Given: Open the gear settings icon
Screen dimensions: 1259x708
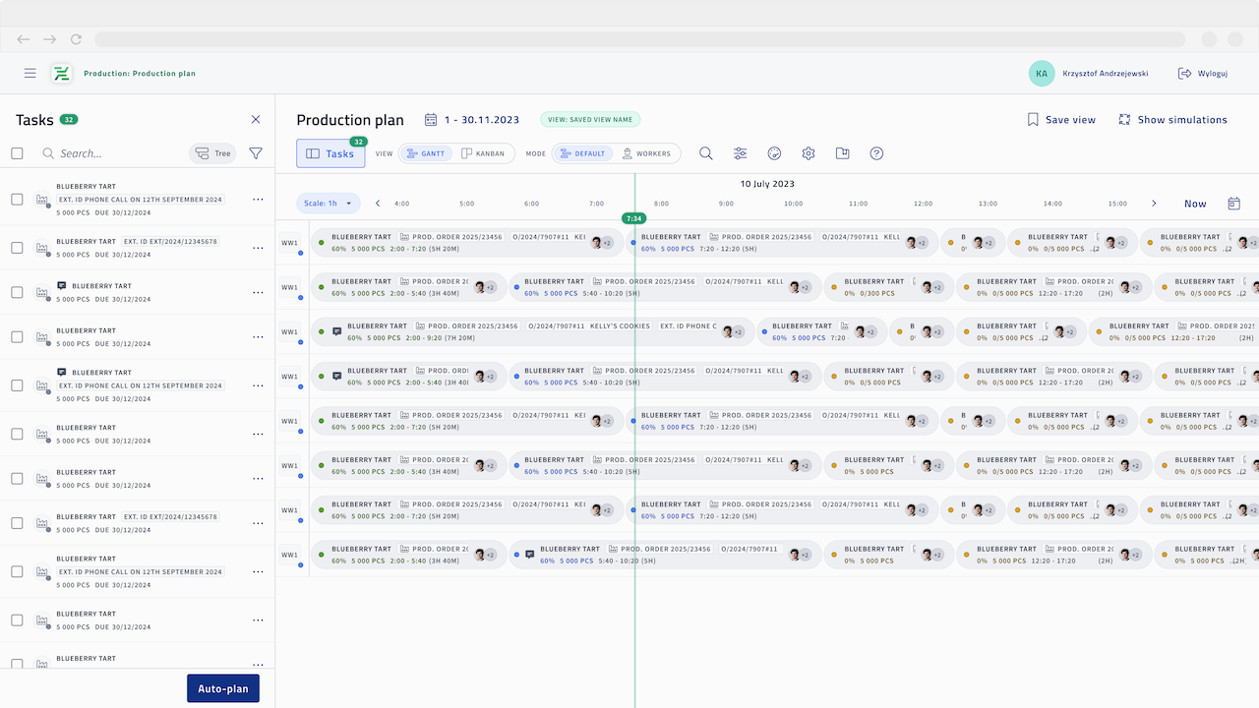Looking at the screenshot, I should pyautogui.click(x=809, y=153).
